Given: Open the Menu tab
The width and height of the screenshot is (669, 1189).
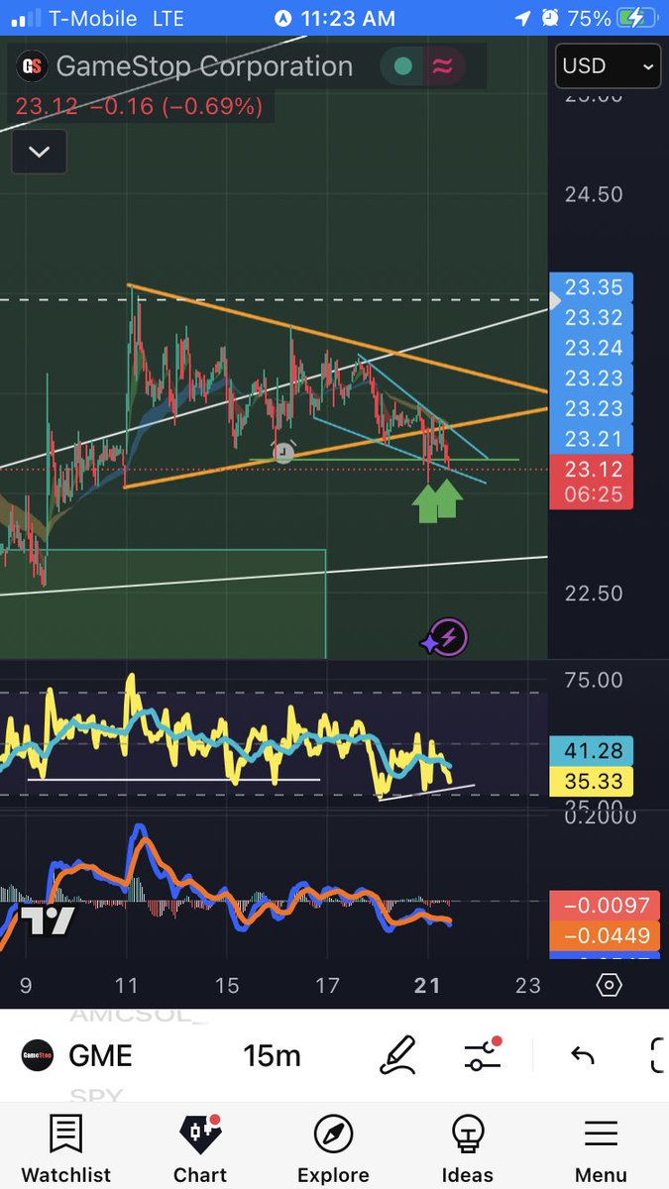Looking at the screenshot, I should coord(601,1149).
